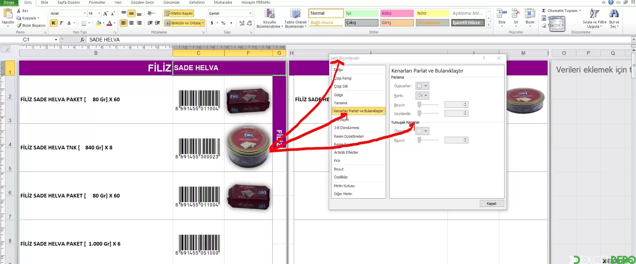Expand the Kopyala dropdown arrow
This screenshot has width=636, height=264.
(38, 18)
